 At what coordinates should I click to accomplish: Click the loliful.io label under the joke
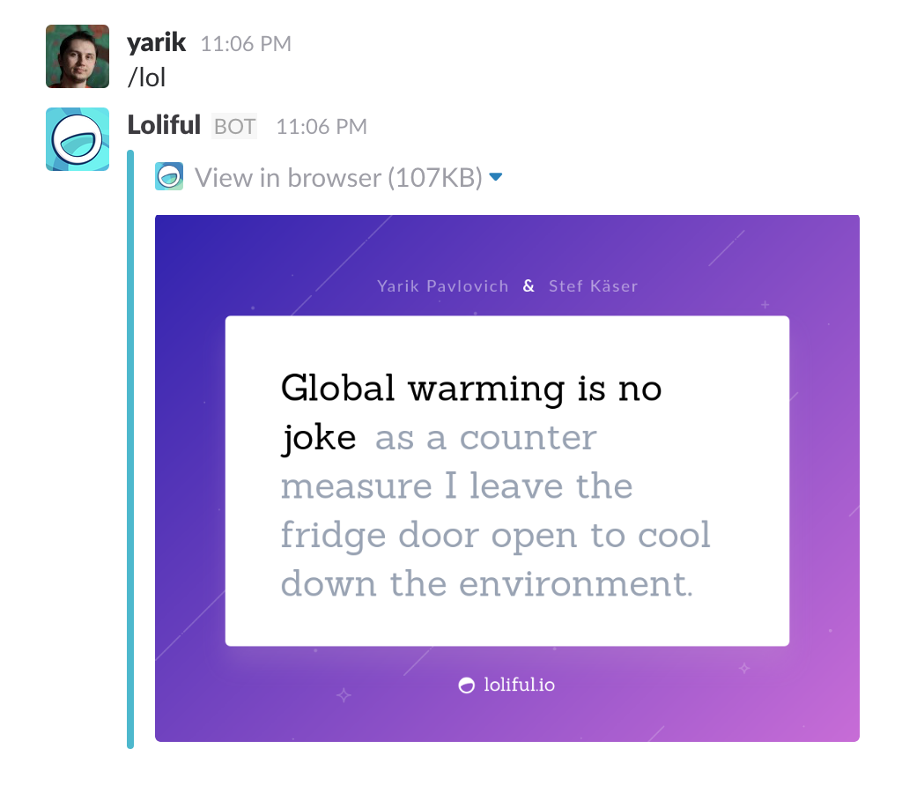coord(519,685)
